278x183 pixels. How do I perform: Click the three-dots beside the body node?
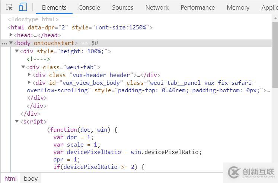(4, 43)
